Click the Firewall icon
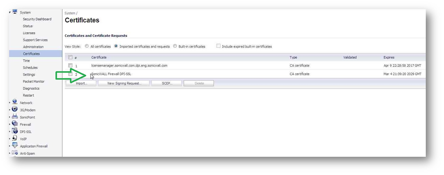The width and height of the screenshot is (444, 175). pyautogui.click(x=15, y=124)
